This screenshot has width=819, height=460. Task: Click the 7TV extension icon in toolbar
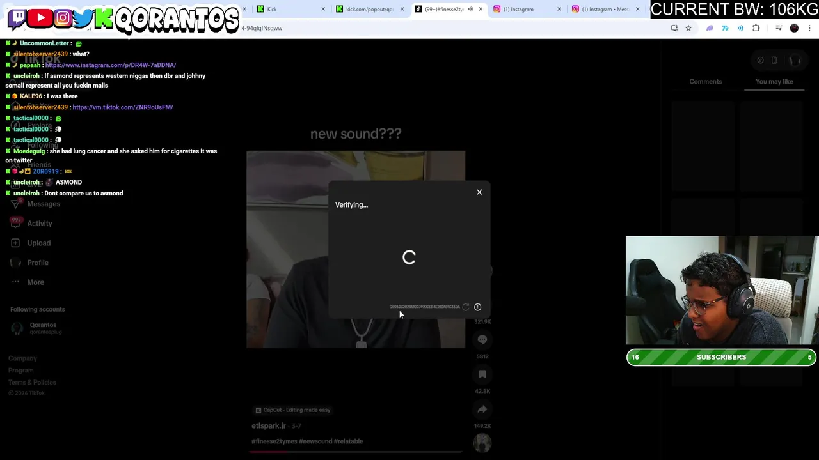(x=725, y=28)
